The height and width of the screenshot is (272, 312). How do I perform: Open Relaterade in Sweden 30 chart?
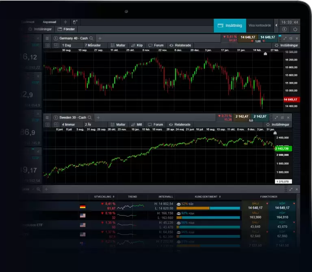[x=180, y=125]
